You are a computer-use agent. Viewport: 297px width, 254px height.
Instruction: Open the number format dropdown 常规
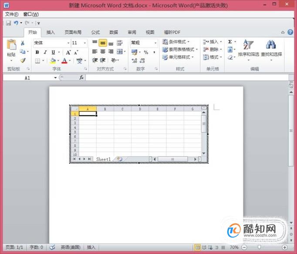[155, 43]
